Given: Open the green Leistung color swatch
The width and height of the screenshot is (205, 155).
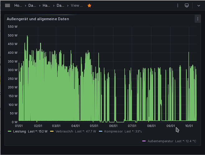Looking at the screenshot, I should tap(10, 131).
